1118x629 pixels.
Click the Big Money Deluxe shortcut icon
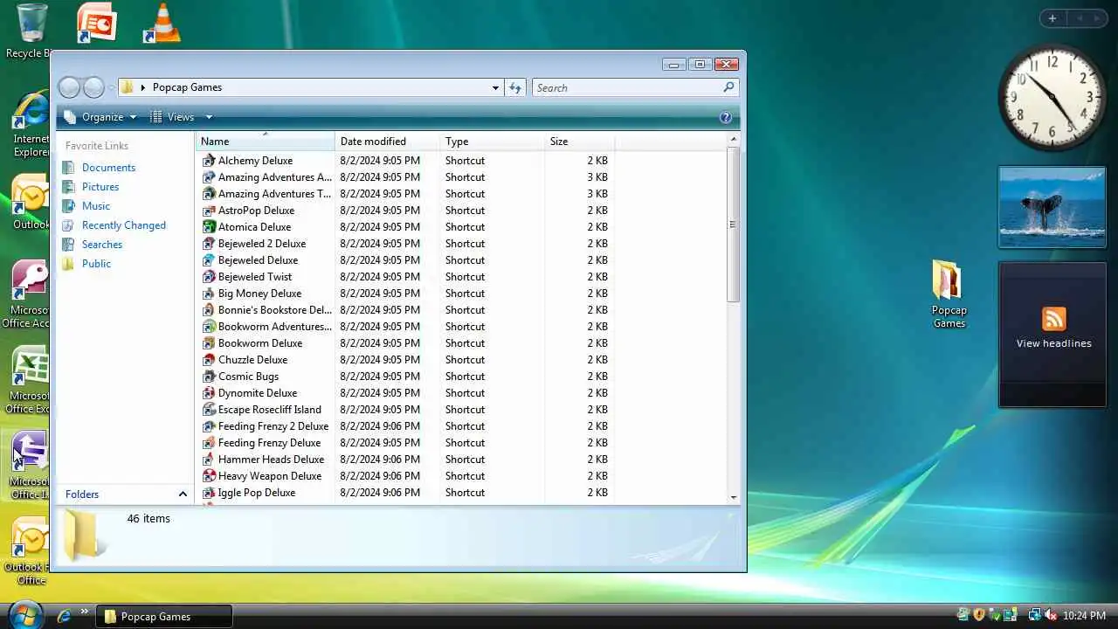(x=209, y=294)
